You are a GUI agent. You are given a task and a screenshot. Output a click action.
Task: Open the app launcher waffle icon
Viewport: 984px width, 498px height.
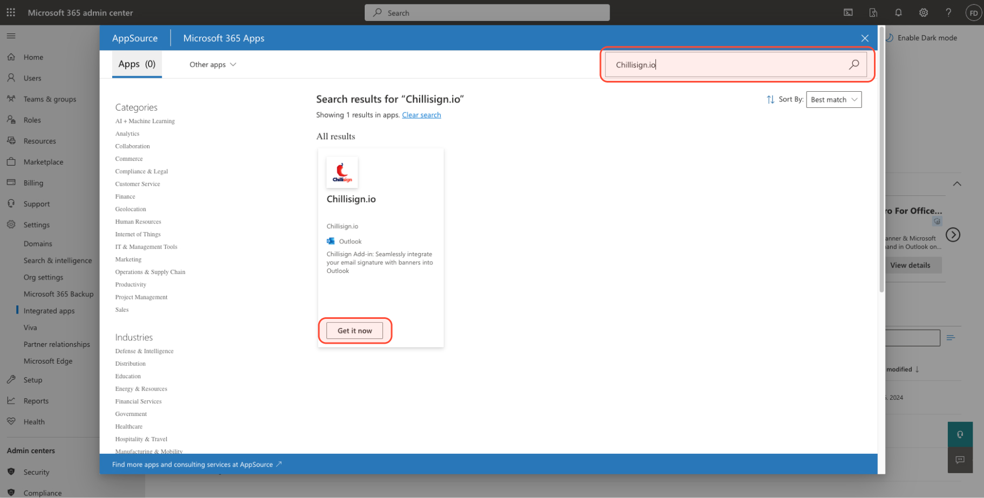pos(11,12)
